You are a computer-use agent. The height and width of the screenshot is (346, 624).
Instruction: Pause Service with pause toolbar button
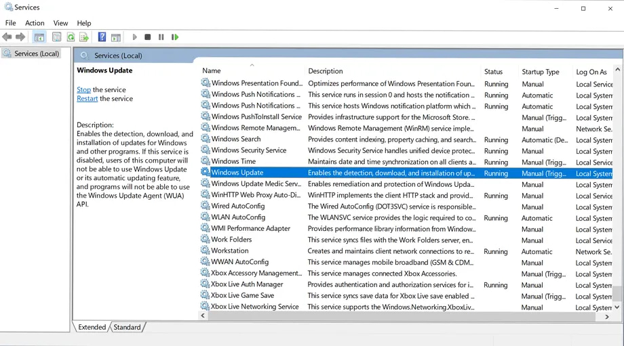[161, 37]
